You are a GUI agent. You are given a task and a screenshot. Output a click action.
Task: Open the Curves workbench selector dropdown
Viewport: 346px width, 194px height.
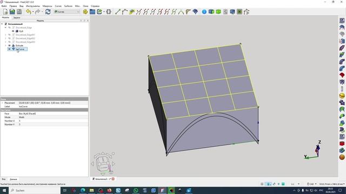click(x=67, y=12)
